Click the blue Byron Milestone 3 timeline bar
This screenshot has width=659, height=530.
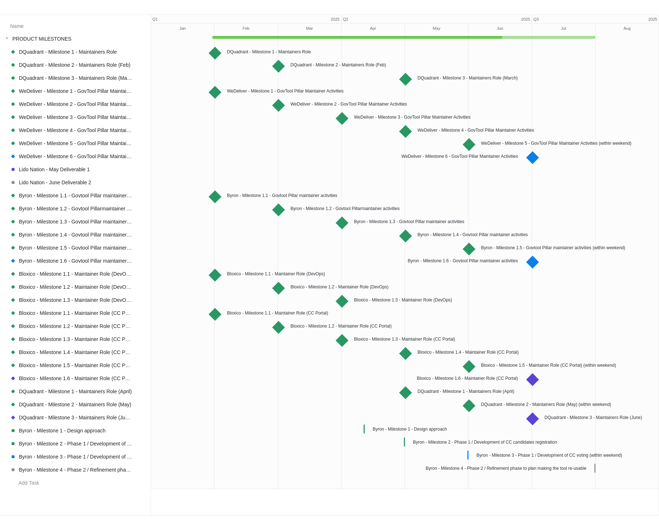pyautogui.click(x=468, y=455)
